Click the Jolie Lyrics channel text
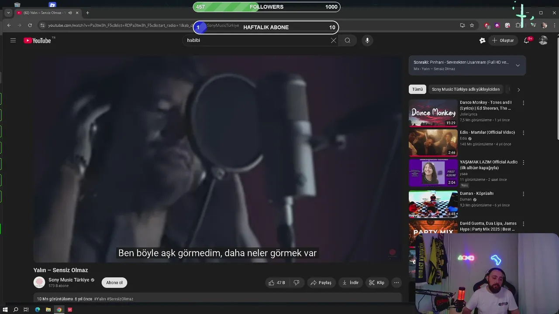The width and height of the screenshot is (559, 314). coord(469,114)
